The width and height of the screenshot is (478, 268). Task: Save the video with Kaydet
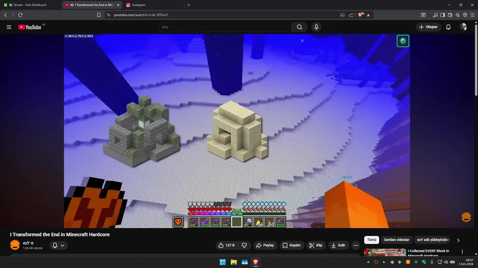coord(292,245)
